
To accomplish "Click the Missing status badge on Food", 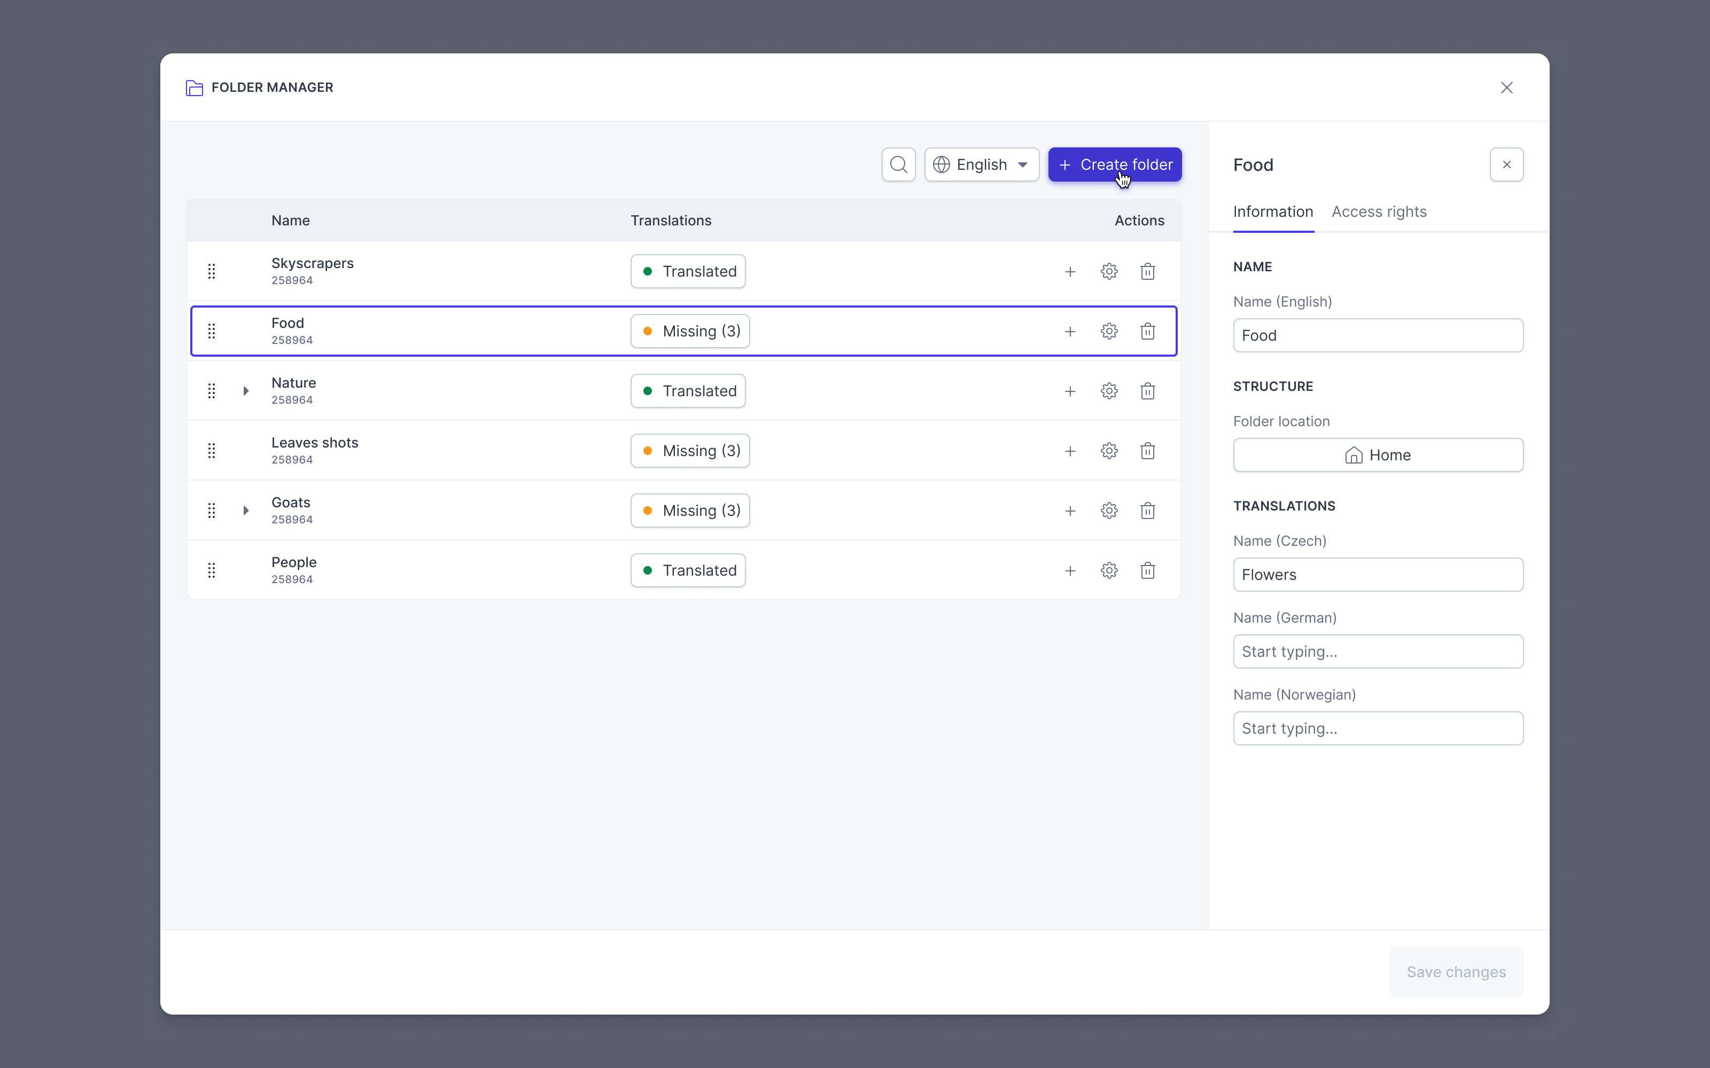I will (x=690, y=331).
